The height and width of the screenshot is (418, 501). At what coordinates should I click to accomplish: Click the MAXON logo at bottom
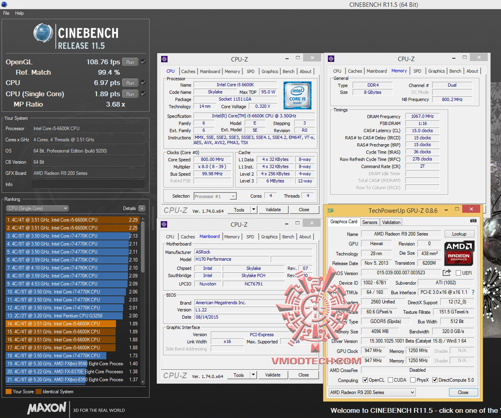(47, 408)
